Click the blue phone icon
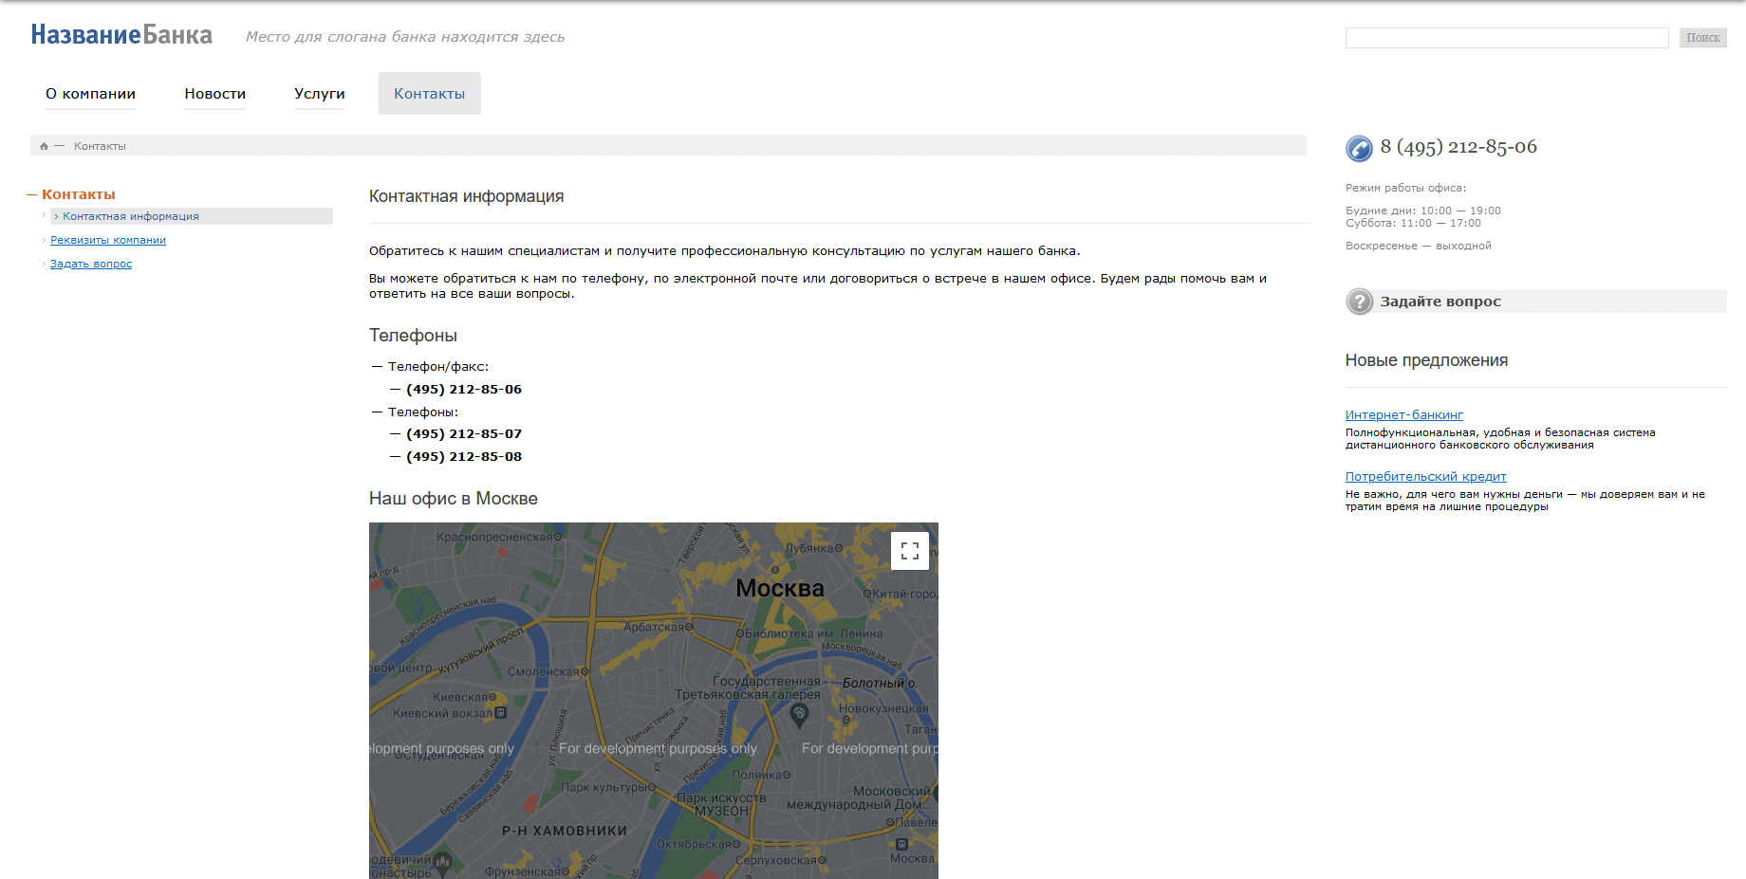The image size is (1746, 879). pos(1359,148)
